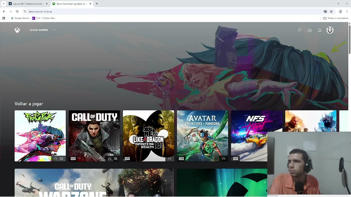The height and width of the screenshot is (197, 351).
Task: Click the page vertical scrollbar thumb
Action: 349,40
